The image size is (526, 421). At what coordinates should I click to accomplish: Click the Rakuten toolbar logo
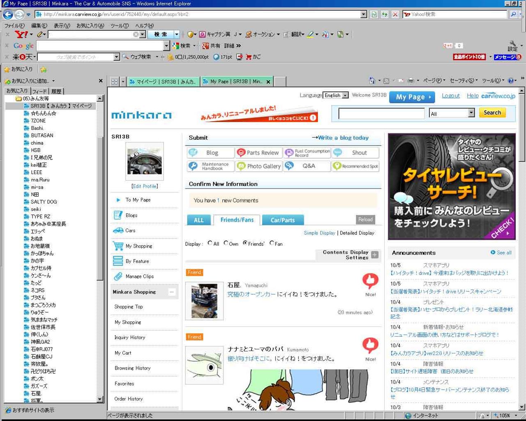pos(22,57)
